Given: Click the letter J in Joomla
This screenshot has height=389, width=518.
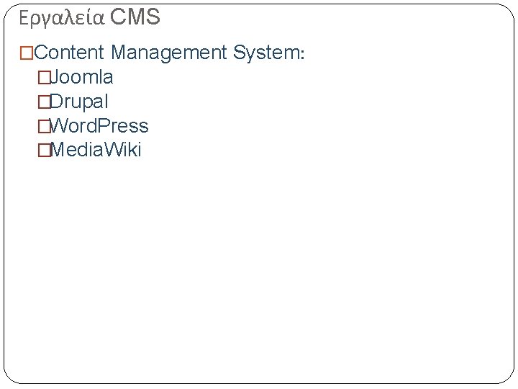Looking at the screenshot, I should coord(53,77).
